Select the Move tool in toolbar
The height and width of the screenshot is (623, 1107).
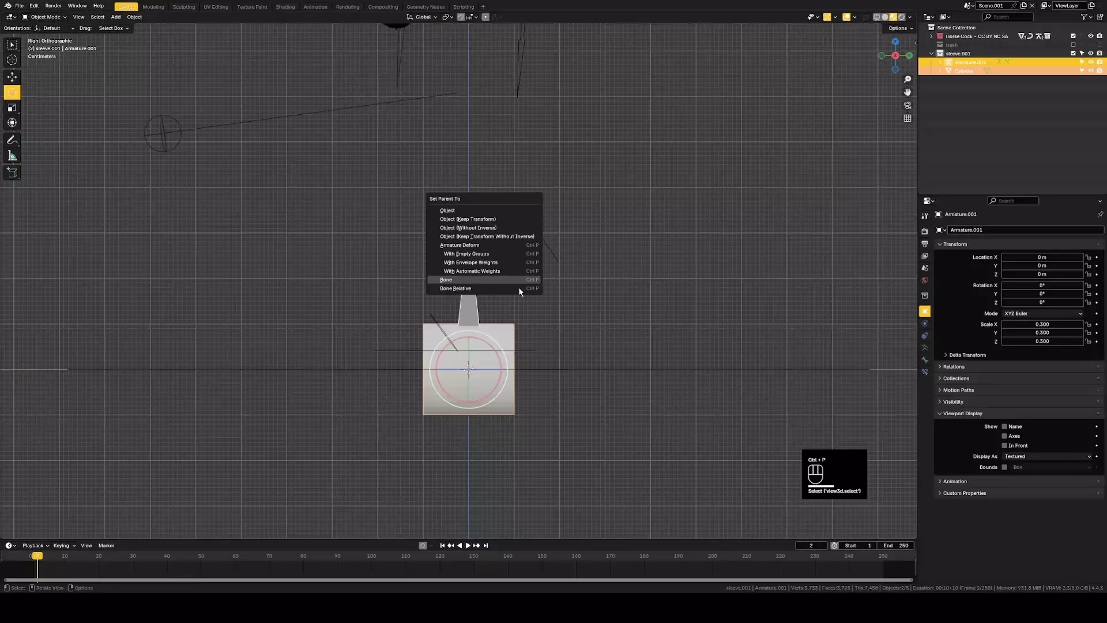[12, 77]
